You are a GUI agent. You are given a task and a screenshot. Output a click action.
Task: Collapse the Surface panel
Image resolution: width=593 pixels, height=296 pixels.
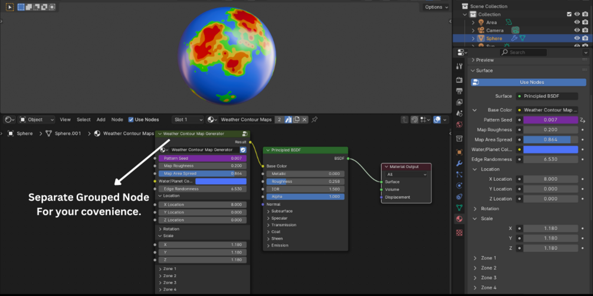[x=473, y=71]
